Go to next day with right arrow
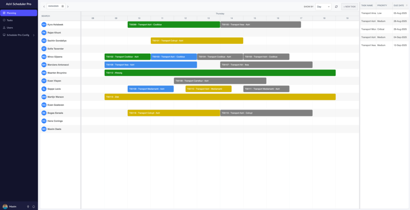410x210 pixels. 68,6
